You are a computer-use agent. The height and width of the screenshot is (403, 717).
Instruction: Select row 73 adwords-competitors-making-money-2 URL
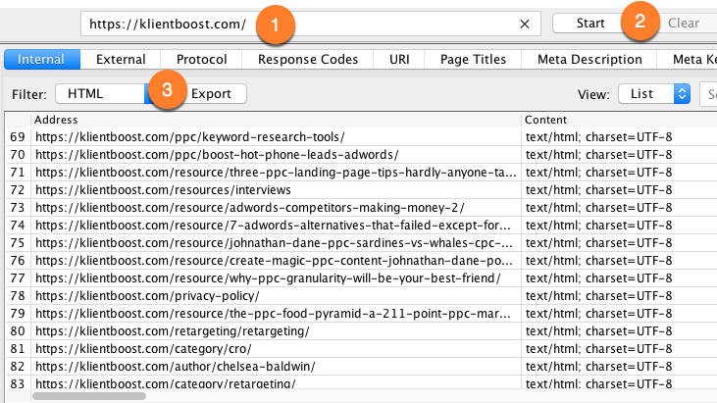pyautogui.click(x=277, y=208)
